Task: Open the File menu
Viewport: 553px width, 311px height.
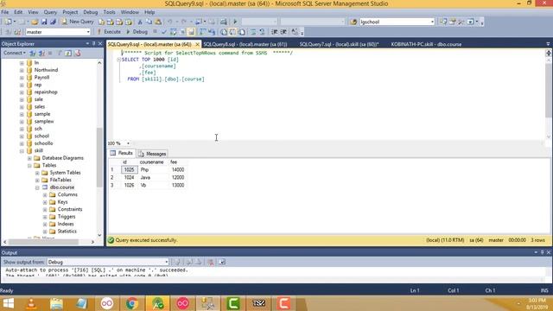Action: [5, 12]
